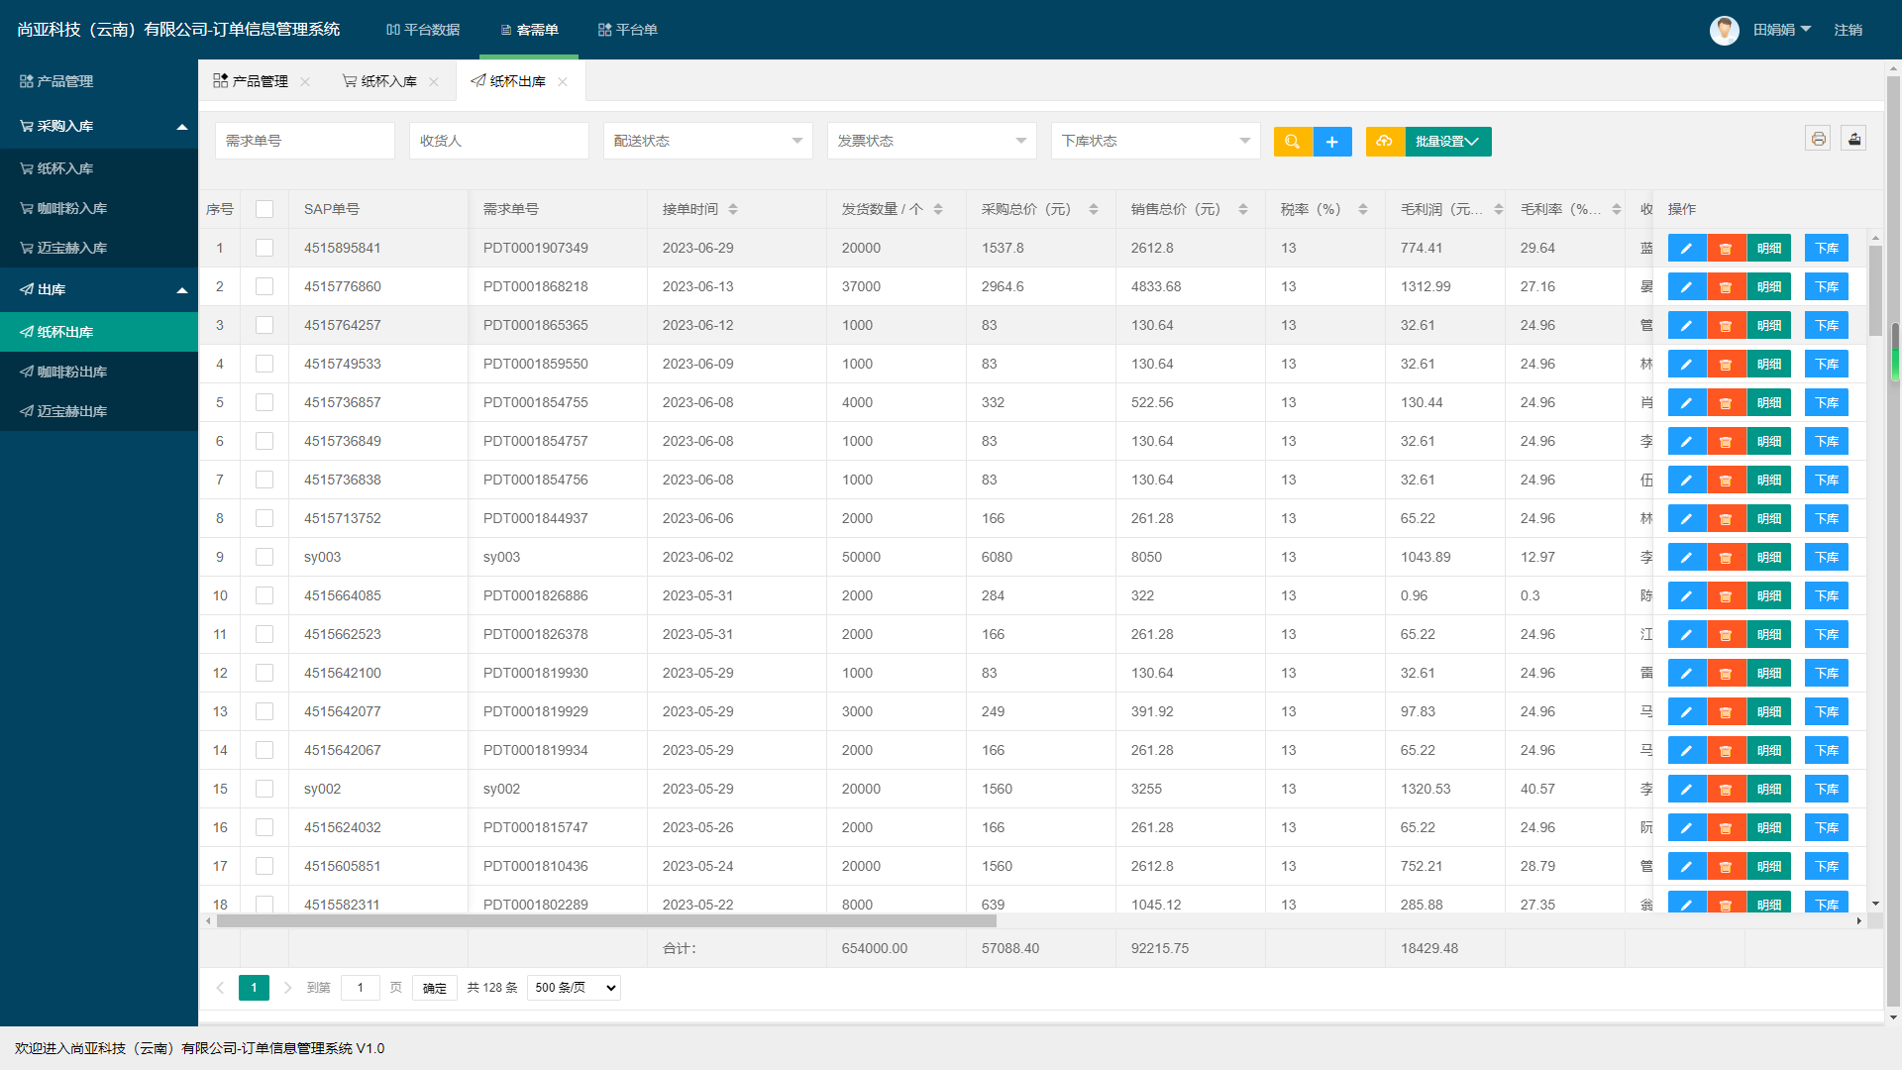Collapse the 采购入库 sidebar group
This screenshot has width=1902, height=1070.
(99, 126)
